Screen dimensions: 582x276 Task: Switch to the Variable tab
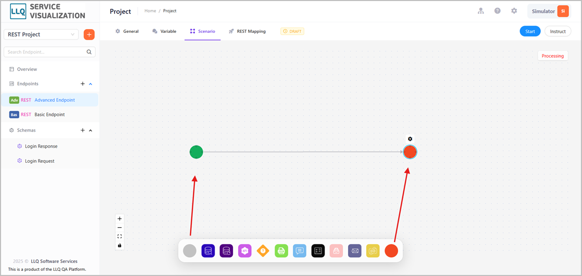[165, 32]
